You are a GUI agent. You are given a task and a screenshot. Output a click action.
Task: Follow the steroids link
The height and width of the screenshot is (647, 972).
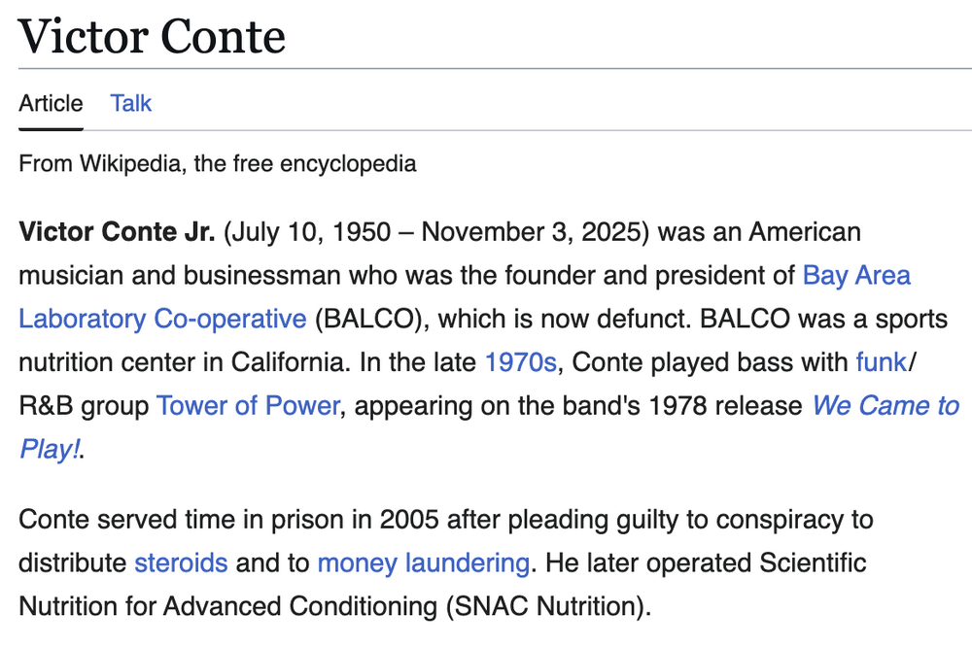point(181,562)
